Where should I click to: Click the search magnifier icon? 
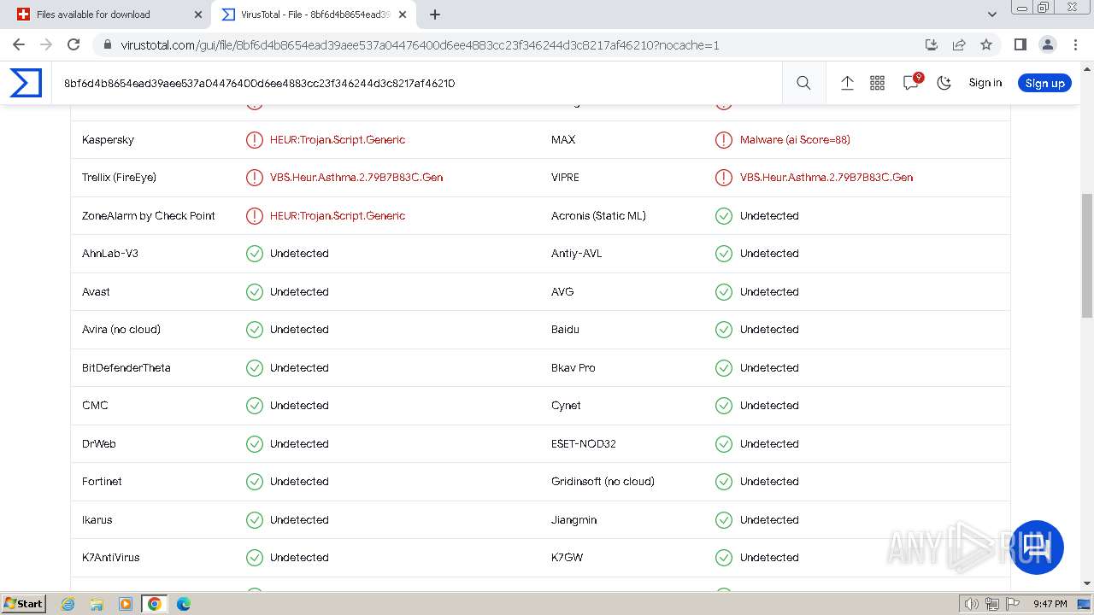coord(803,83)
